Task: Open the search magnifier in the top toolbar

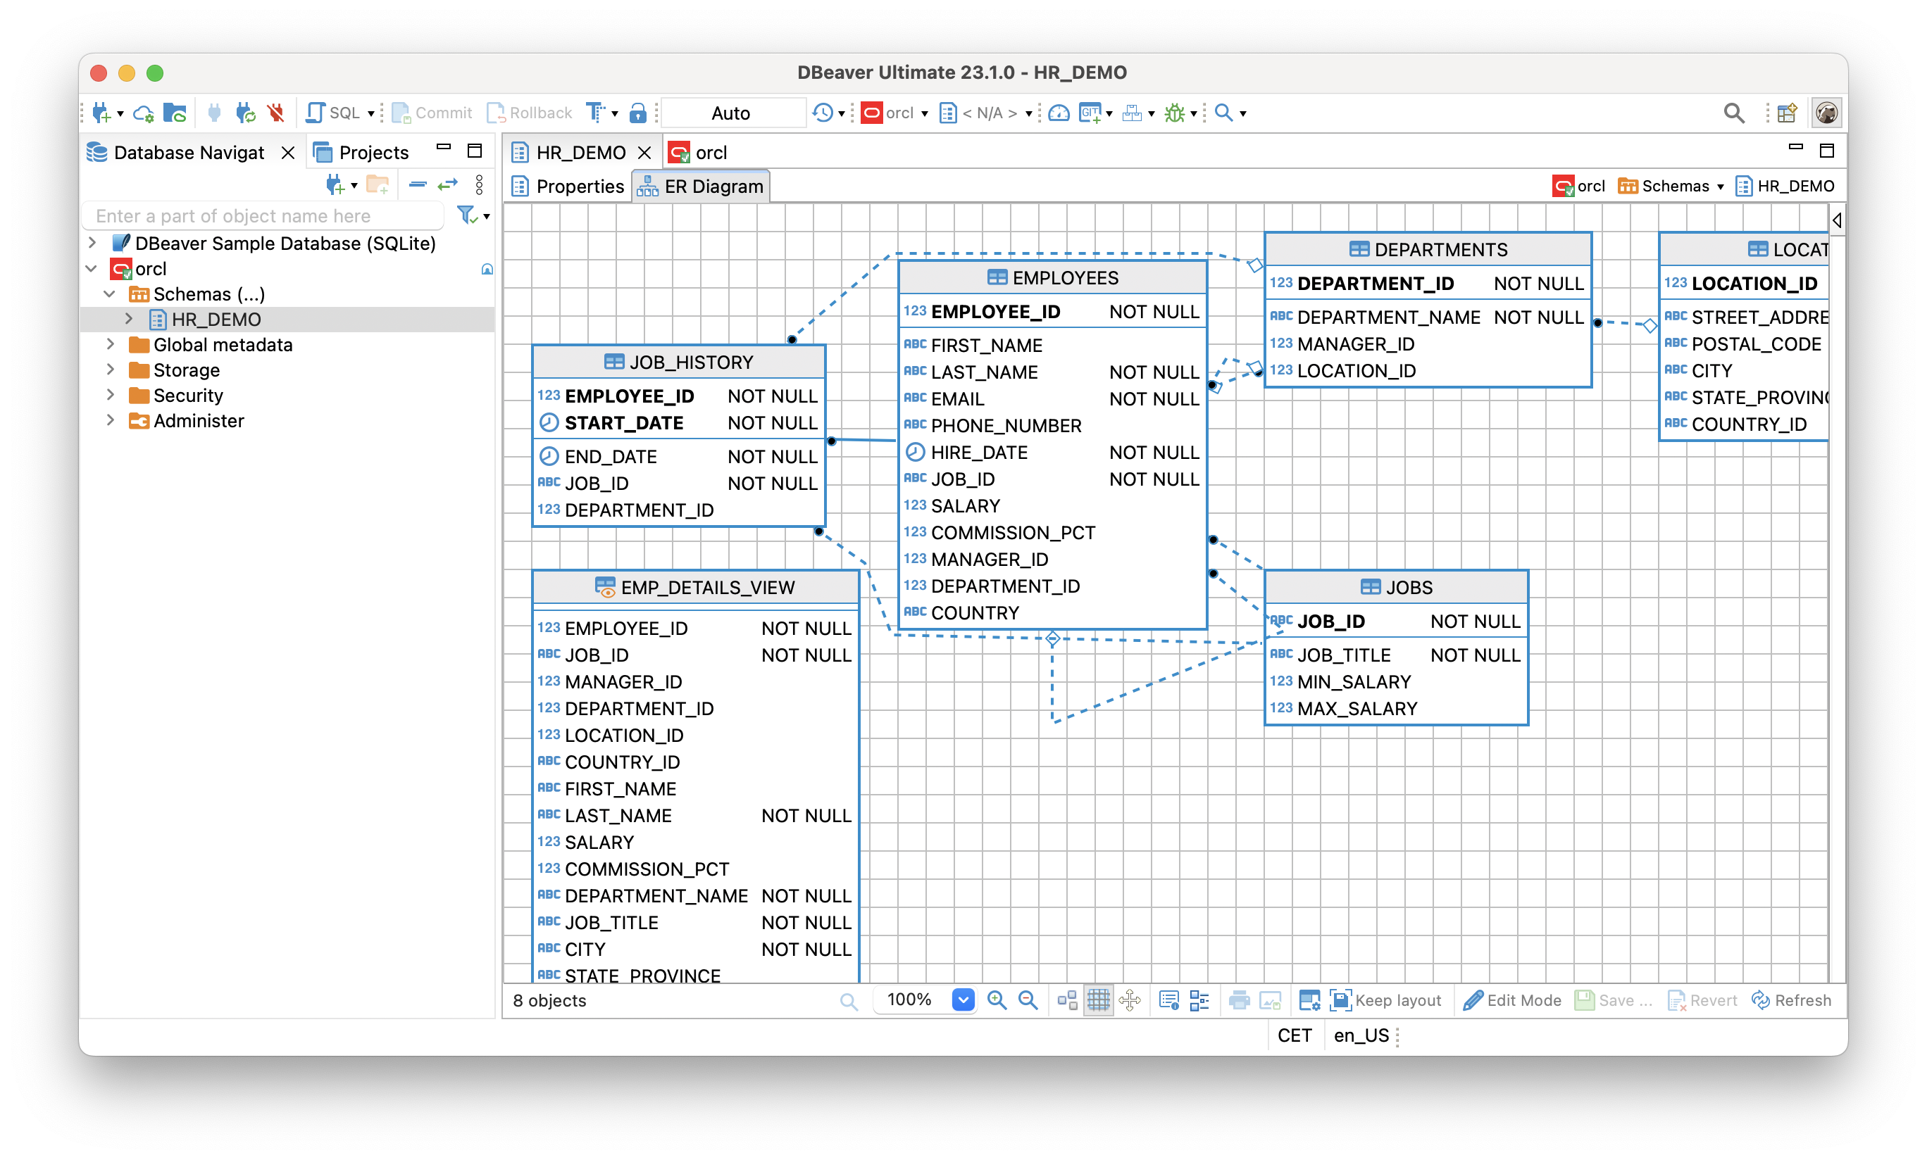Action: click(1733, 113)
